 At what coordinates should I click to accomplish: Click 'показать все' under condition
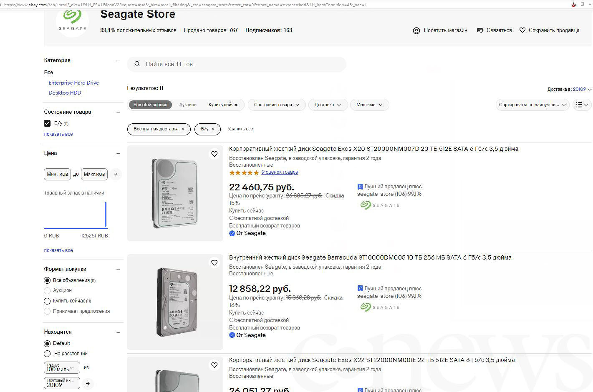tap(58, 134)
